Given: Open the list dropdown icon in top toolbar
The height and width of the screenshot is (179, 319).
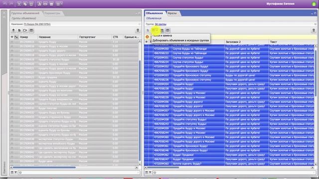Looking at the screenshot, I should pos(59,4).
